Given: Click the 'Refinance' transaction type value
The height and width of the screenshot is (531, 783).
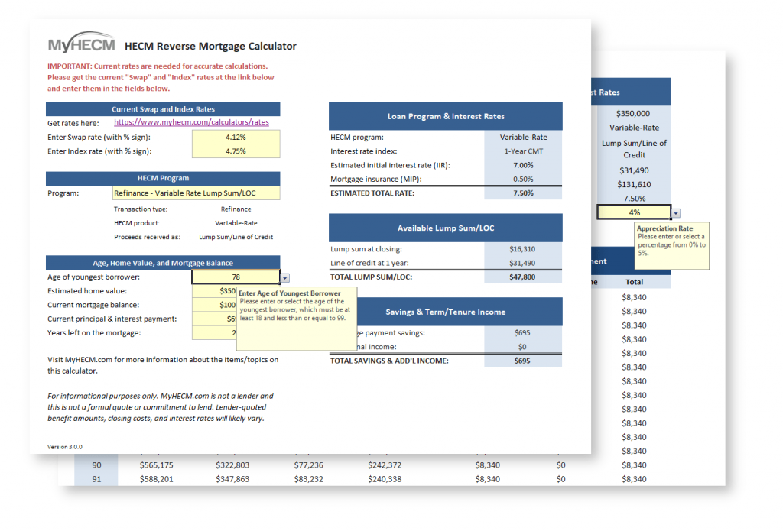Looking at the screenshot, I should coord(236,209).
